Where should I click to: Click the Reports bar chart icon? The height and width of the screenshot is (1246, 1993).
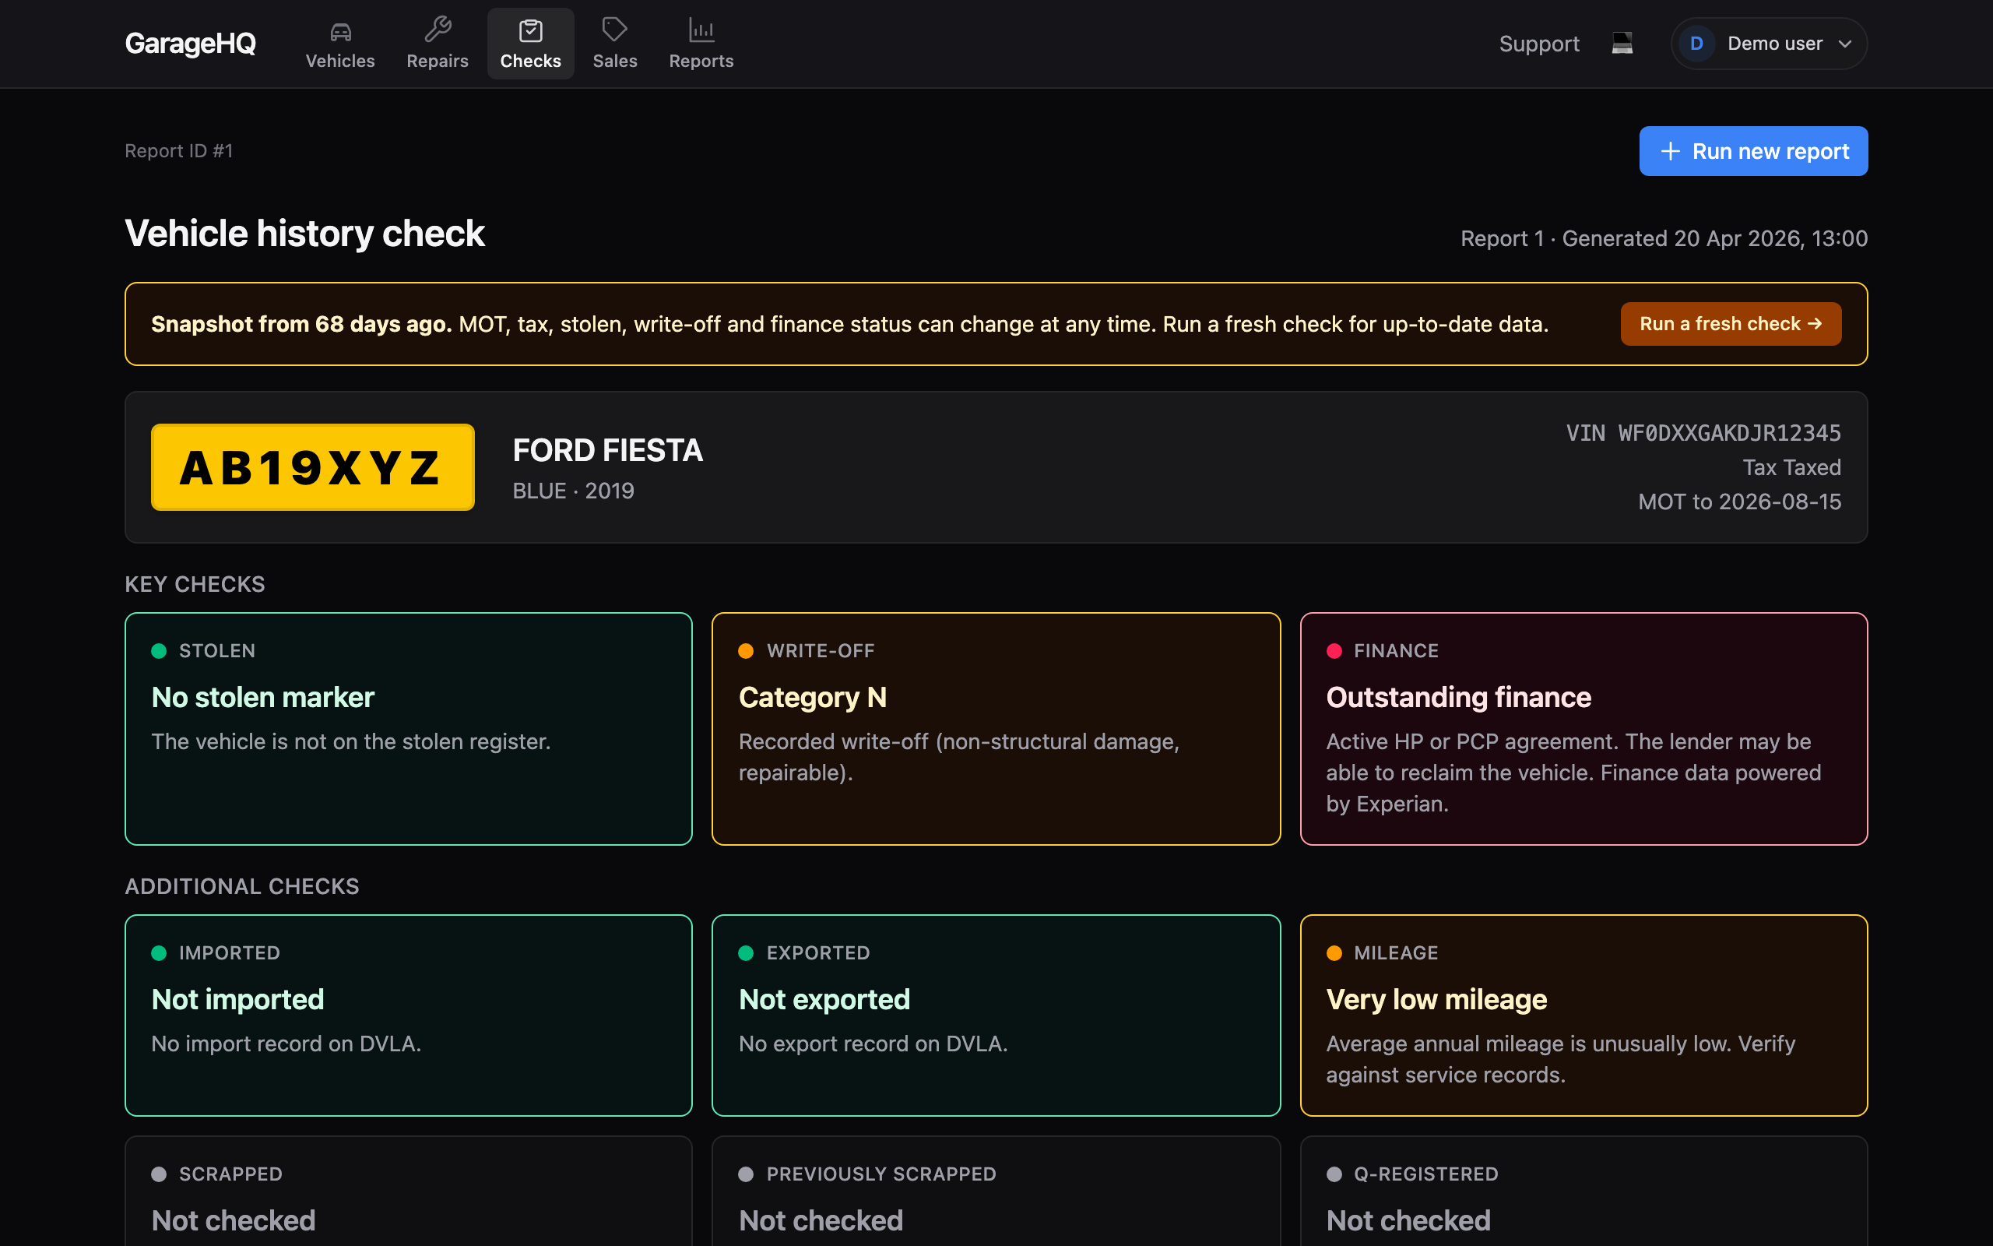click(701, 30)
